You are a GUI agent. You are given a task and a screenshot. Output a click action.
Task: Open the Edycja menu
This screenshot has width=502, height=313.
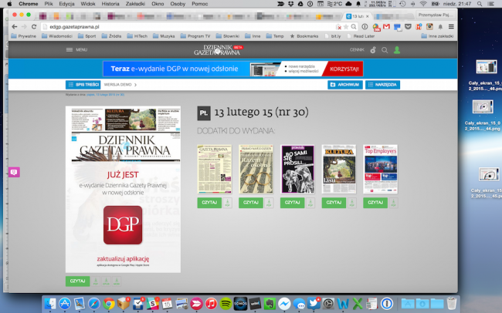coord(66,4)
